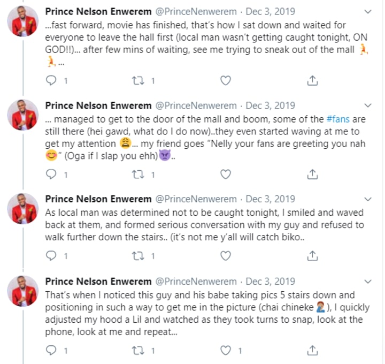Screen dimensions: 385x364
Task: Open the more-options chevron on the first tweet
Action: (368, 12)
